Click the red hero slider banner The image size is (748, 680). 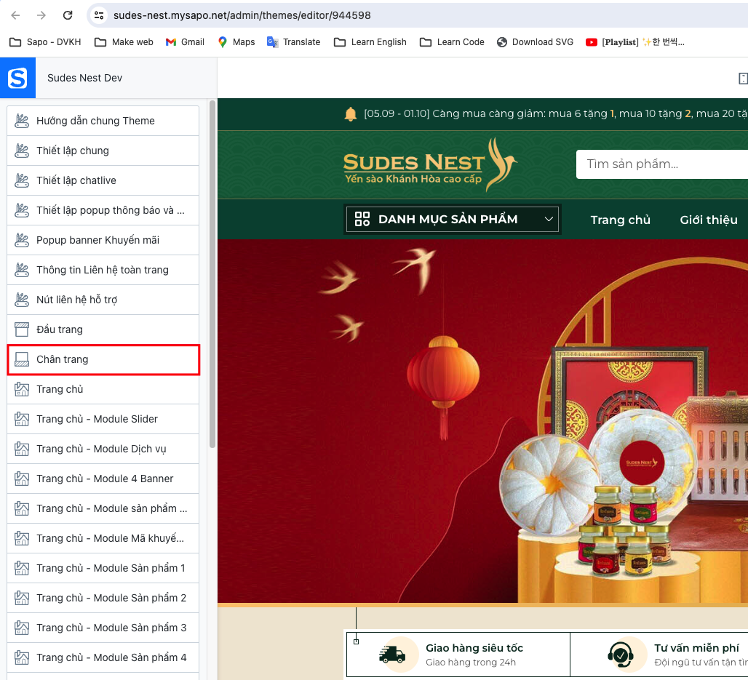(x=482, y=421)
